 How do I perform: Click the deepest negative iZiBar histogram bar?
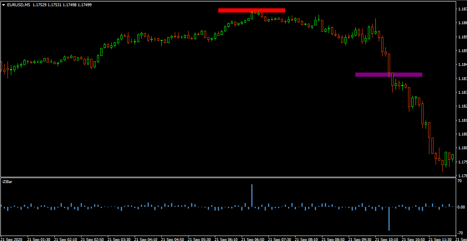pos(389,219)
